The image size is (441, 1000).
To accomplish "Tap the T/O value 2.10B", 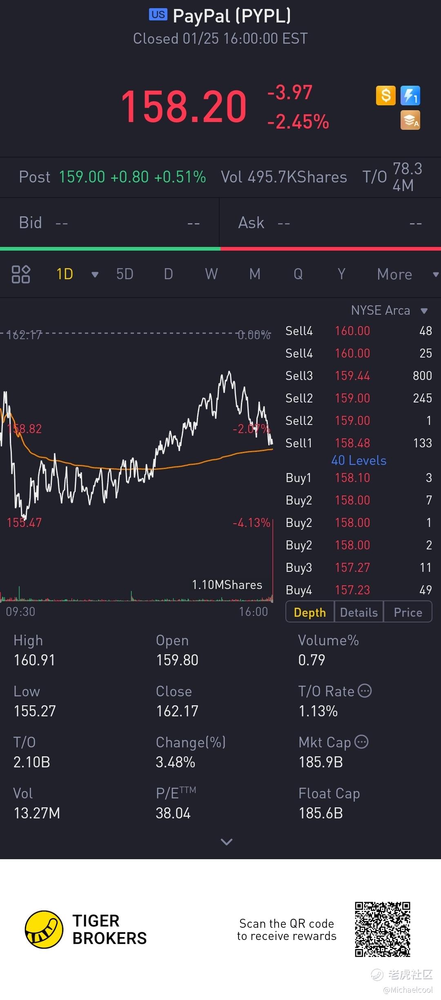I will [x=32, y=762].
